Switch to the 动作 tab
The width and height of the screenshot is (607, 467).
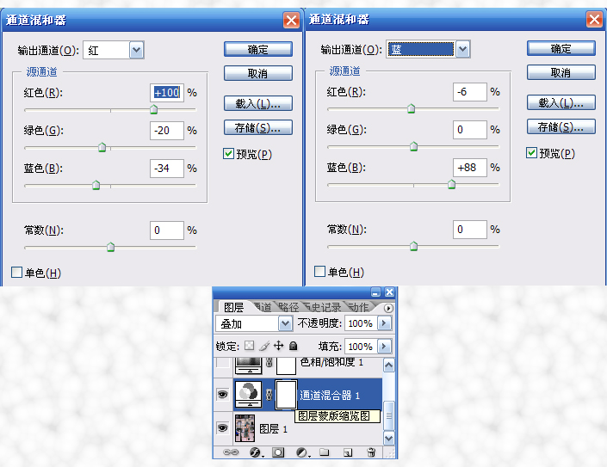pyautogui.click(x=358, y=307)
